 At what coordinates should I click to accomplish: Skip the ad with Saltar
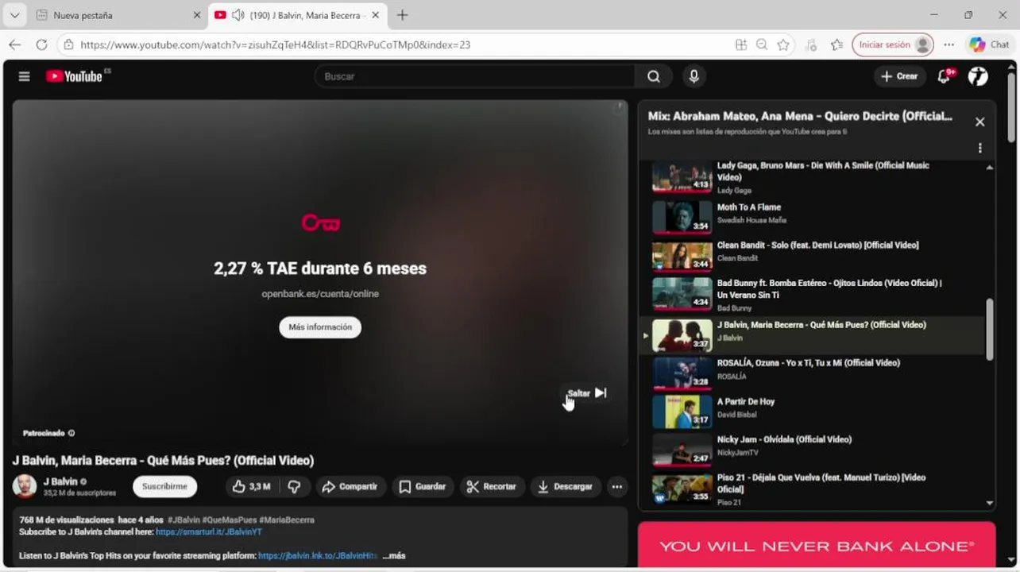tap(588, 393)
